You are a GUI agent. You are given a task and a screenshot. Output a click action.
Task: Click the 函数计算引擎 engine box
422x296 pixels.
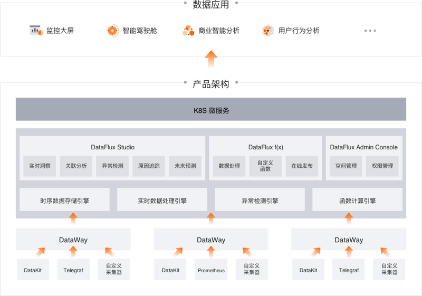click(x=358, y=199)
